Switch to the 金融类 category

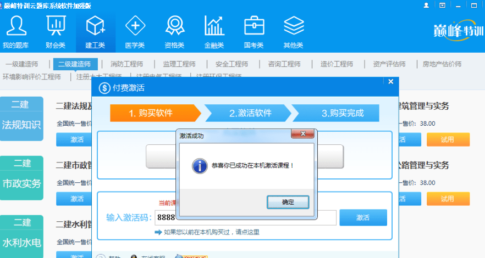(x=214, y=32)
